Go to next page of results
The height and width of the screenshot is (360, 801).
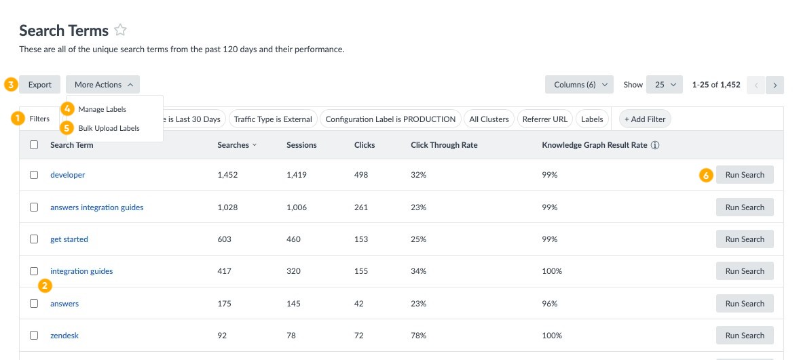(x=775, y=85)
